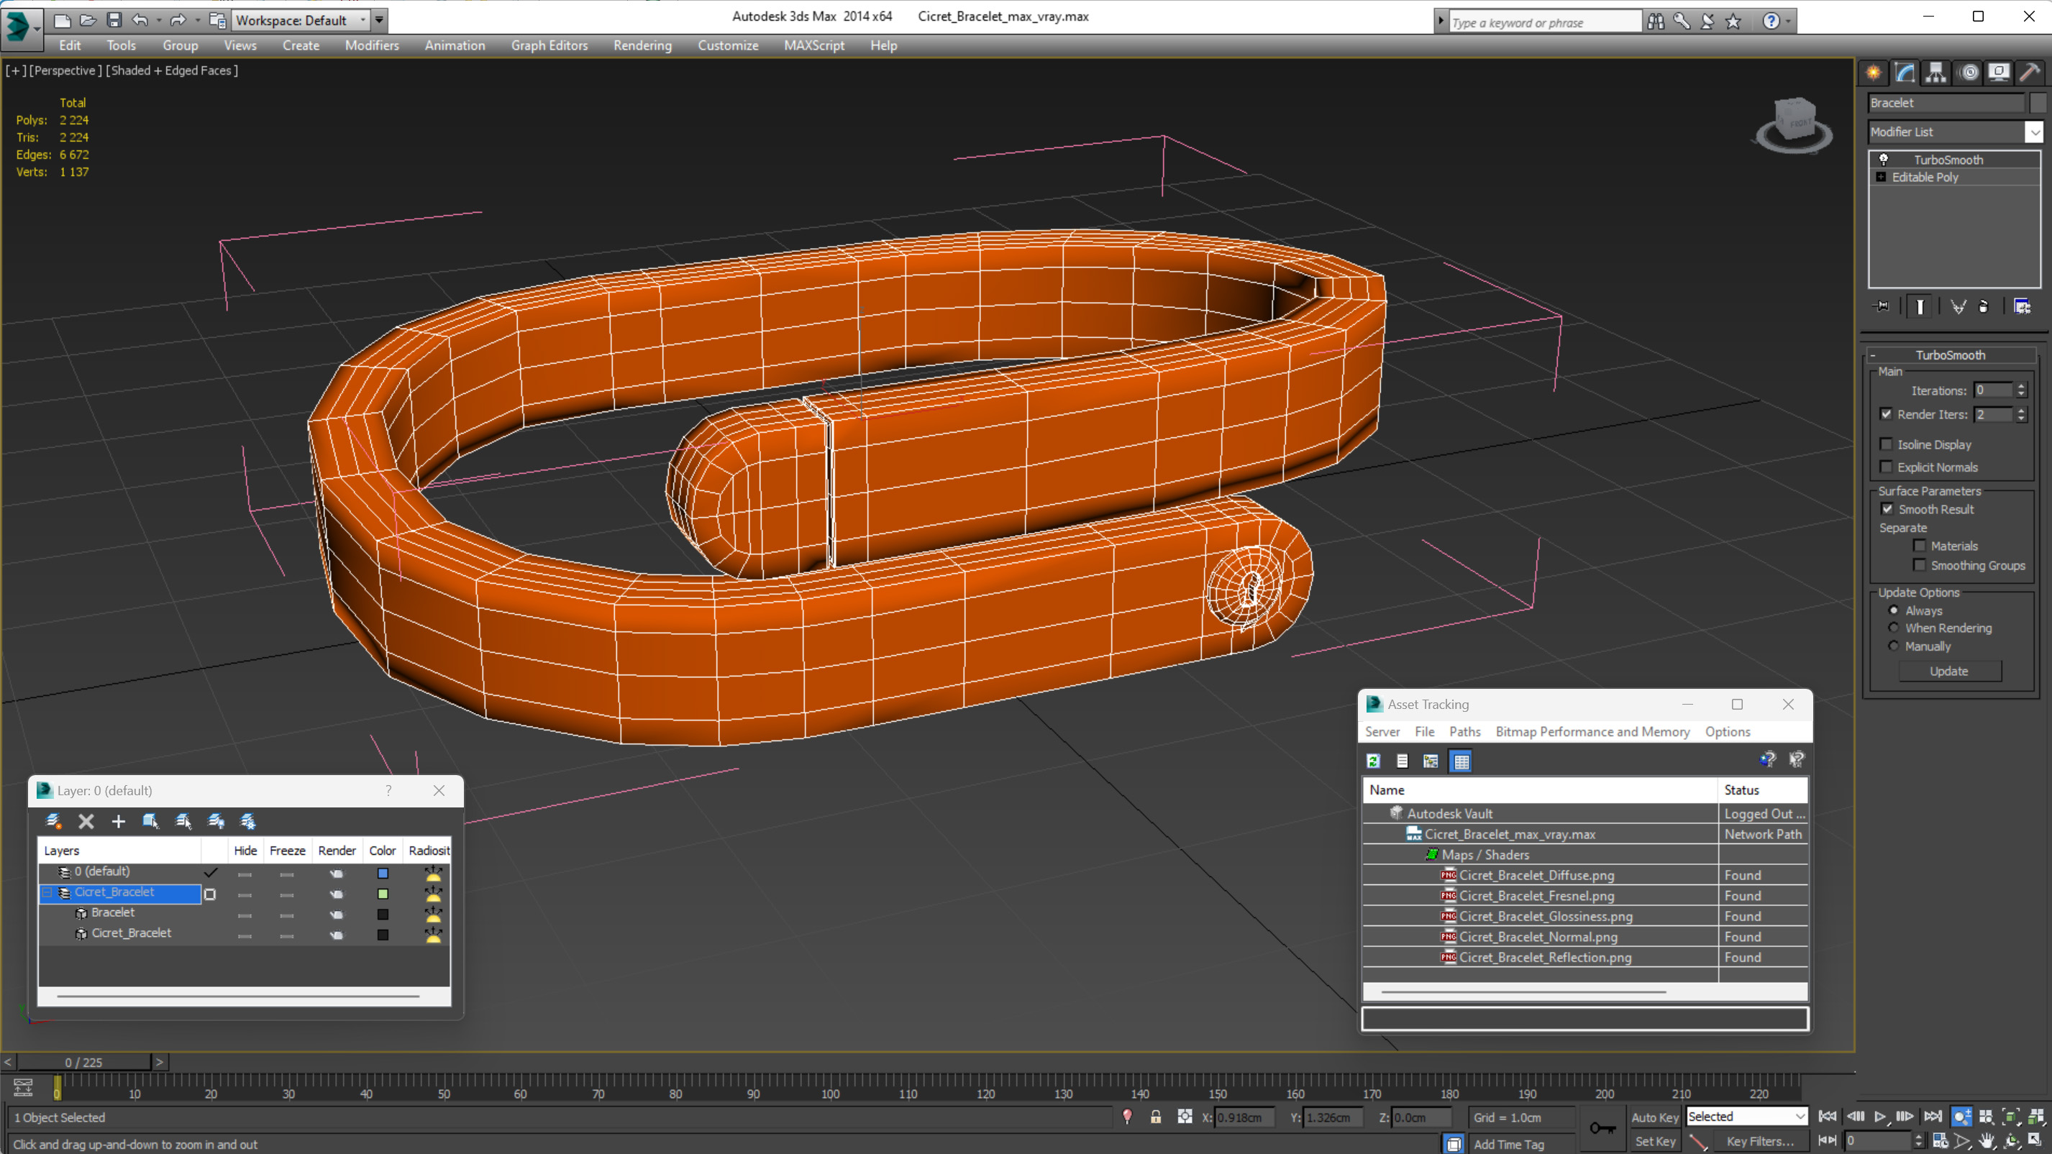Switch to the Utilities panel hammer icon
The image size is (2052, 1154).
coord(2029,73)
